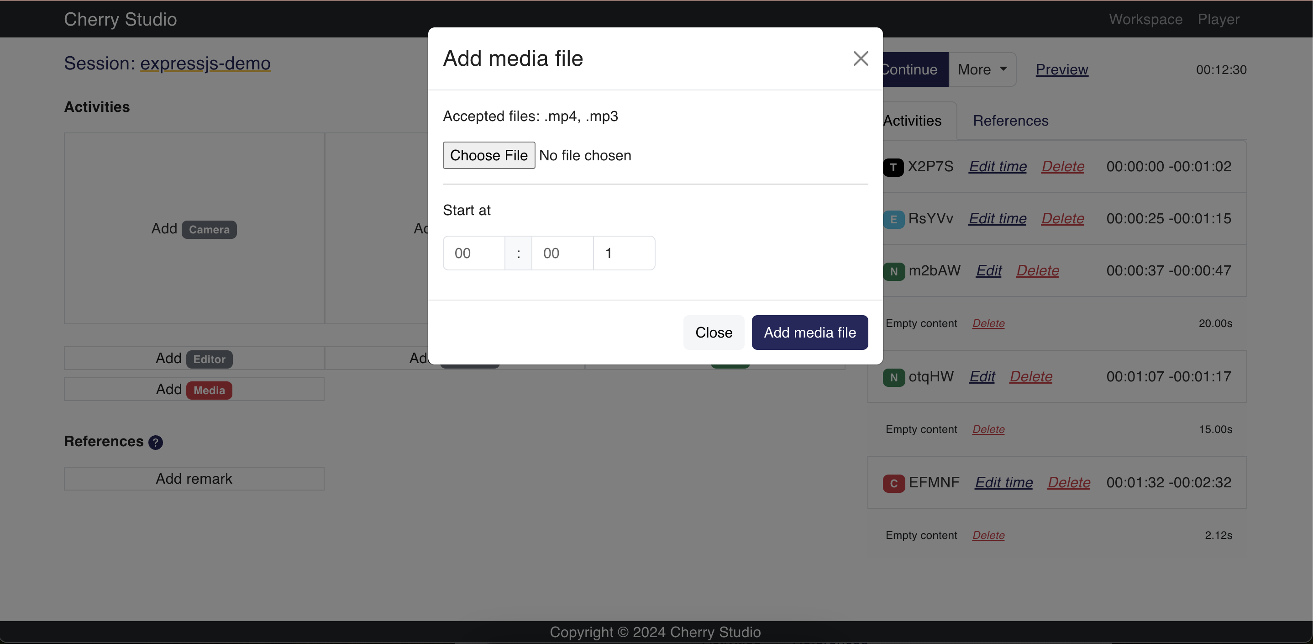The height and width of the screenshot is (644, 1313).
Task: Focus the Start at seconds field showing 1
Action: pos(624,253)
